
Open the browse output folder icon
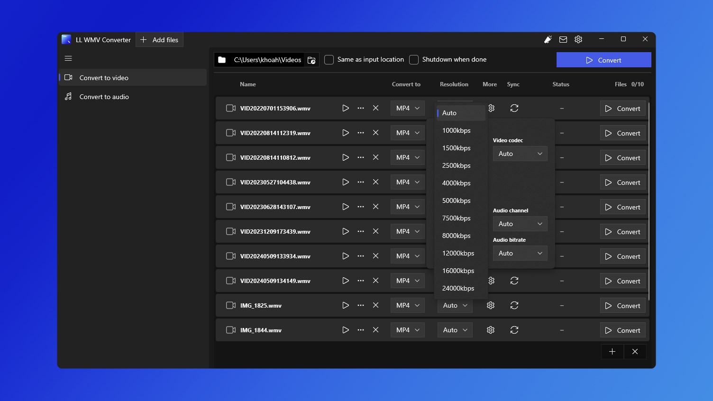coord(311,60)
